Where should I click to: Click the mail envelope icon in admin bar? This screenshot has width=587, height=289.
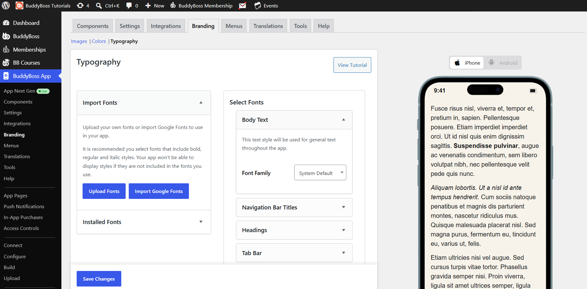(x=243, y=6)
